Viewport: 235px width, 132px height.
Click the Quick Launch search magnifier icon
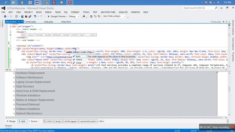[x=216, y=8]
